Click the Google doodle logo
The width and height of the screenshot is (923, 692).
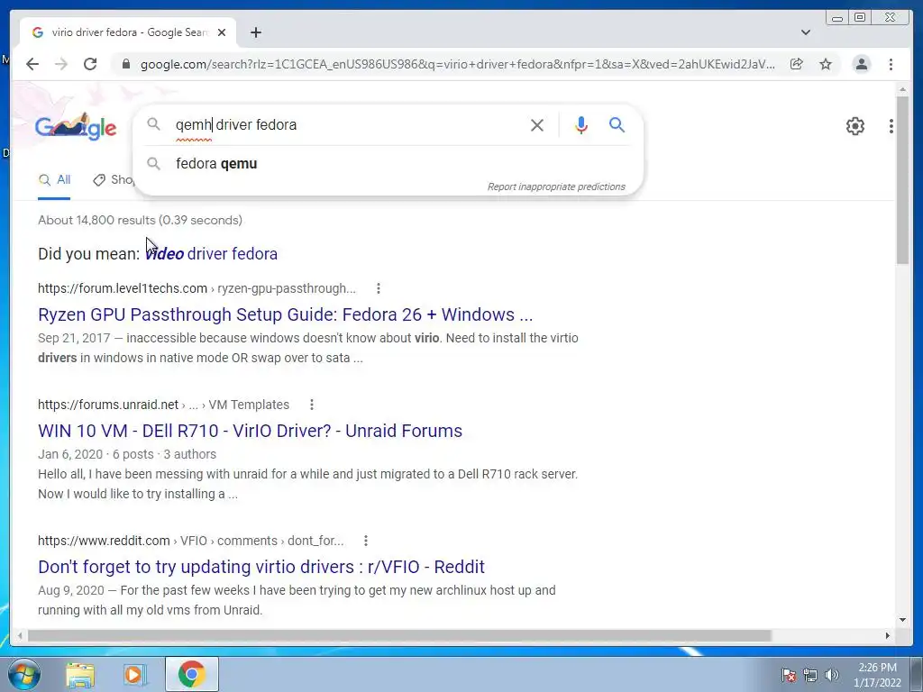point(76,126)
